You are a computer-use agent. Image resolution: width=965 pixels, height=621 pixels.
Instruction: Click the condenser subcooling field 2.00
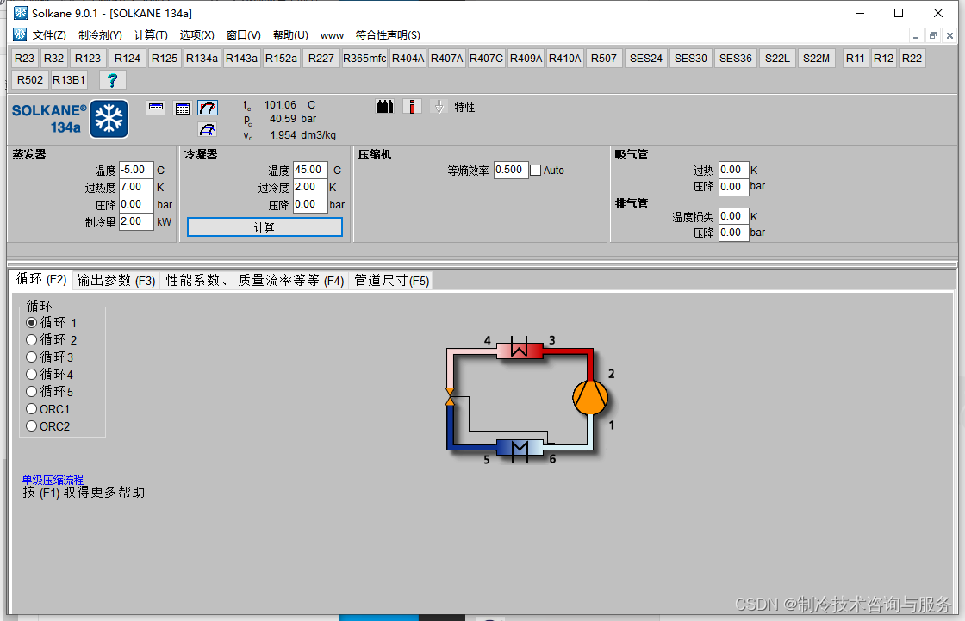click(x=310, y=187)
